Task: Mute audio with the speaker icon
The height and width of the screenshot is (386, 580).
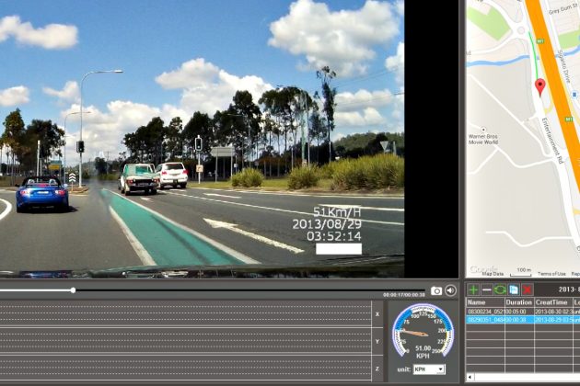Action: [x=450, y=290]
